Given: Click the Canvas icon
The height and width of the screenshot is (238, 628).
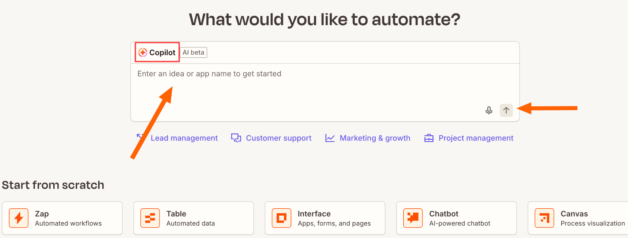Looking at the screenshot, I should coord(544,218).
